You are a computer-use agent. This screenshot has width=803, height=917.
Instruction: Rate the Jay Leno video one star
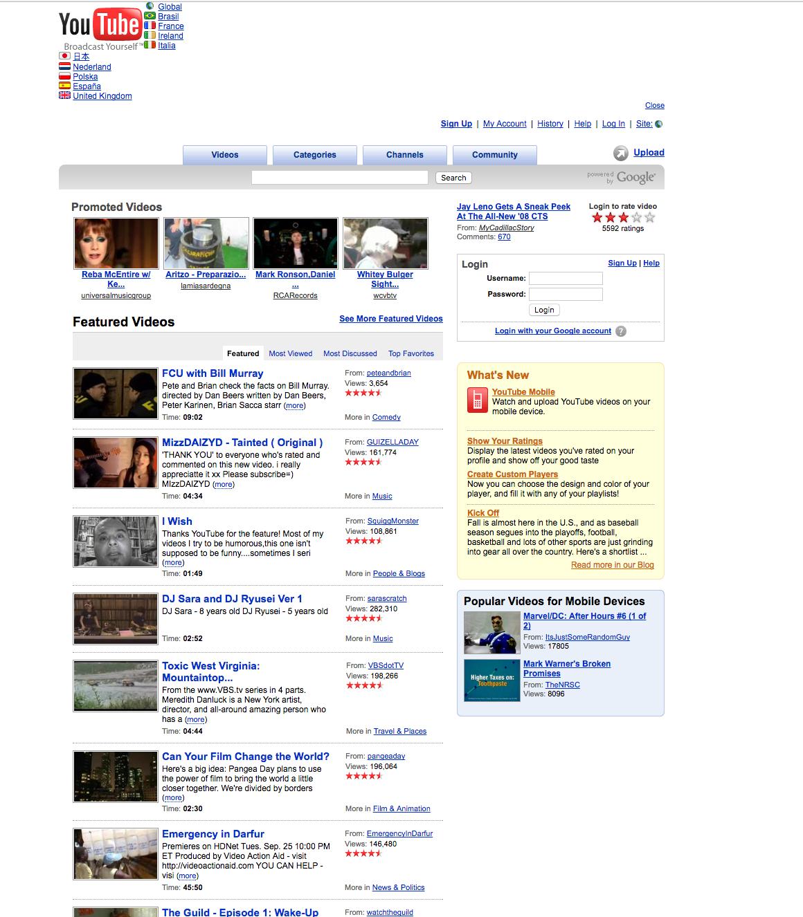pyautogui.click(x=597, y=217)
